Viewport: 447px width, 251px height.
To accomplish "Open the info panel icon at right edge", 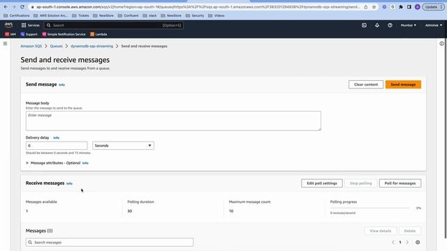I will click(441, 43).
